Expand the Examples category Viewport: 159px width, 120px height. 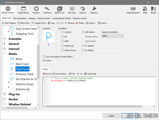[5, 38]
